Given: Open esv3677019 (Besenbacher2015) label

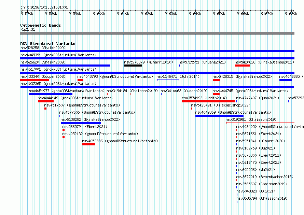Looking at the screenshot, I should point(265,177).
